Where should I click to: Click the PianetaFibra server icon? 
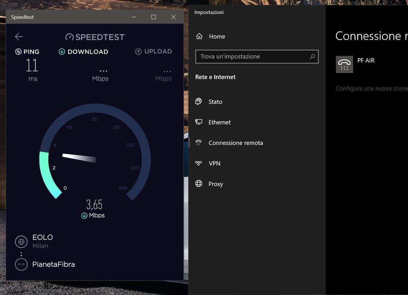tap(21, 264)
